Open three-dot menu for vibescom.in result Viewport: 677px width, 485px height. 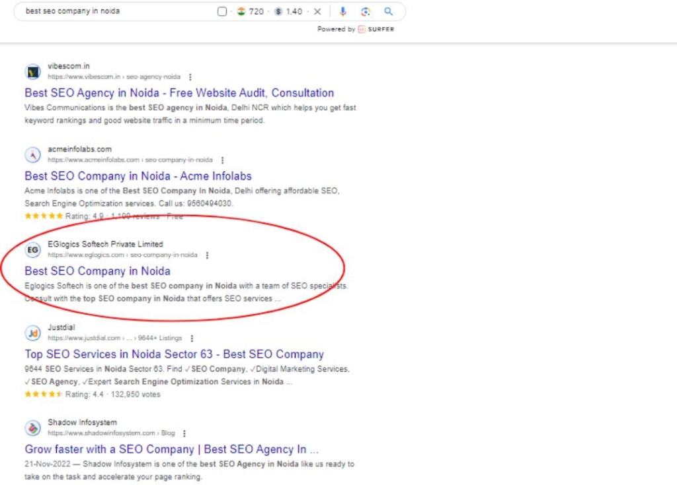[189, 77]
